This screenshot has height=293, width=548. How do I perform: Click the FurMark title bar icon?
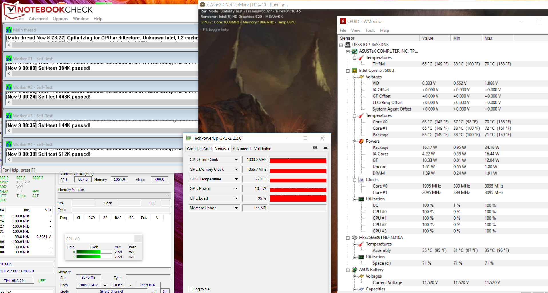tap(202, 5)
